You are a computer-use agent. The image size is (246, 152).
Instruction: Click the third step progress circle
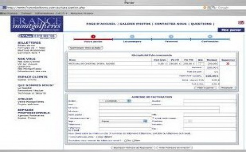pos(171,37)
